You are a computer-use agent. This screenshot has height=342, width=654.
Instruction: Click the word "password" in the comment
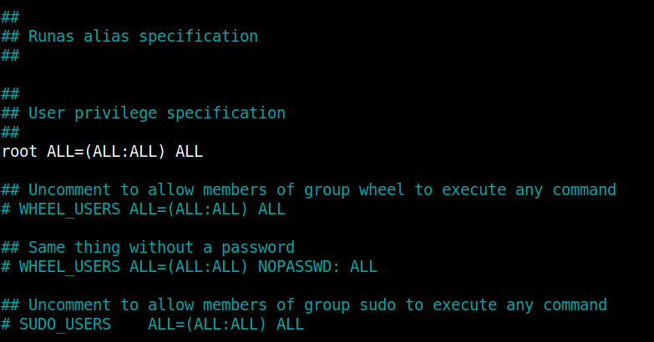(x=258, y=247)
